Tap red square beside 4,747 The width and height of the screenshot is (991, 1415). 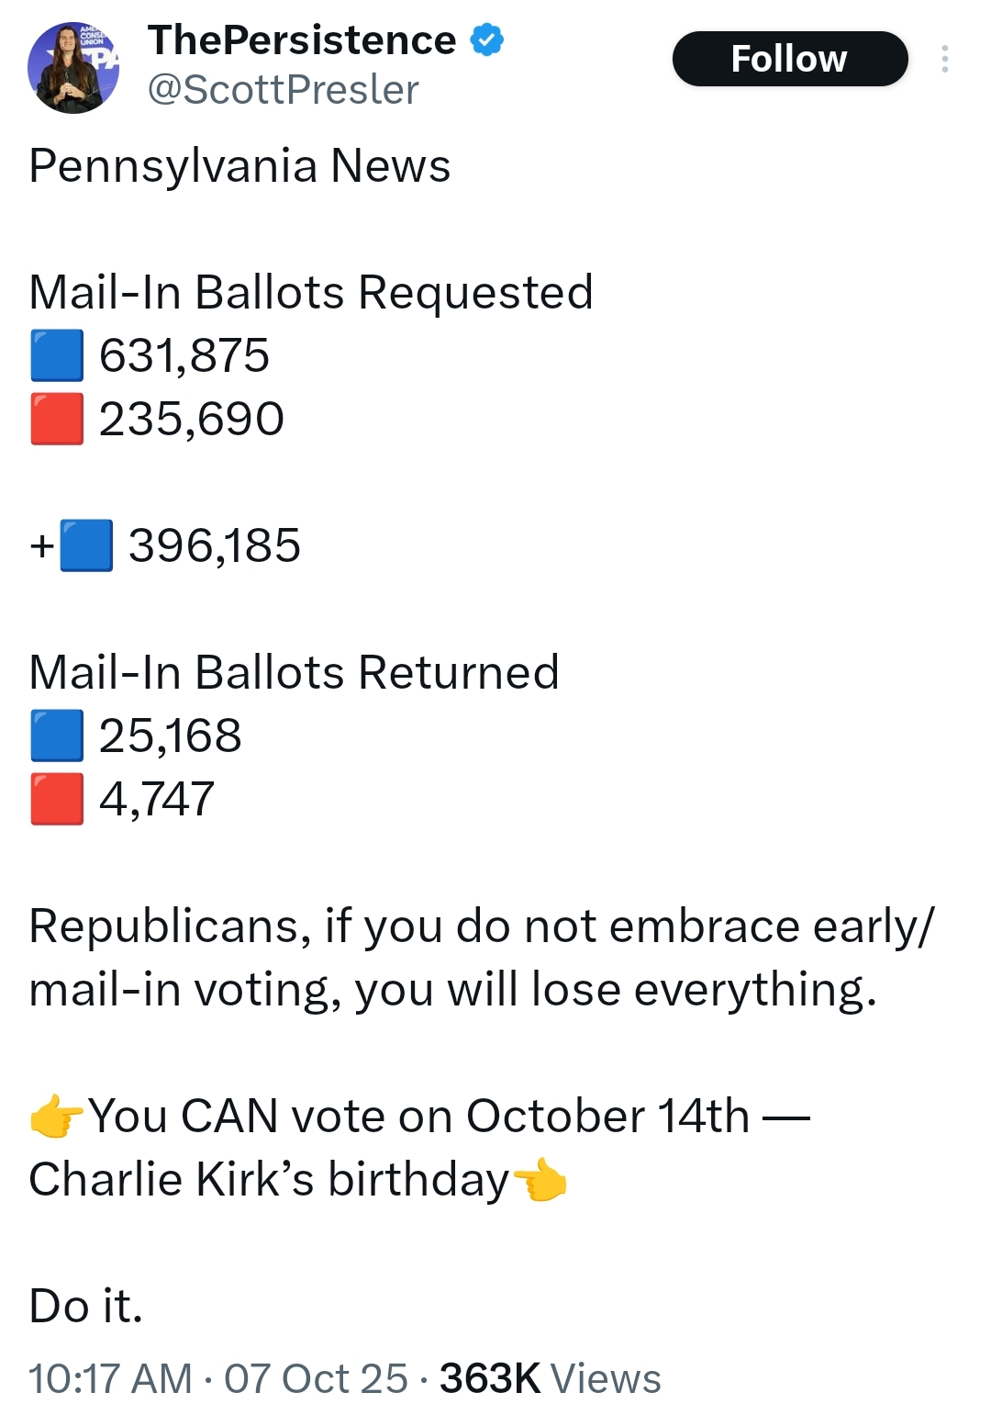coord(57,799)
